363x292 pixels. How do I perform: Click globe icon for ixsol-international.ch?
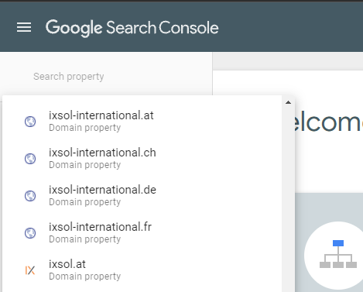click(x=30, y=159)
